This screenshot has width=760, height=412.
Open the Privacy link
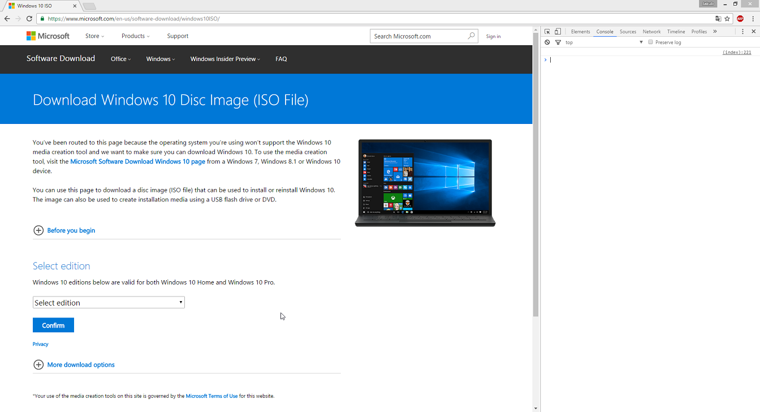click(x=41, y=344)
